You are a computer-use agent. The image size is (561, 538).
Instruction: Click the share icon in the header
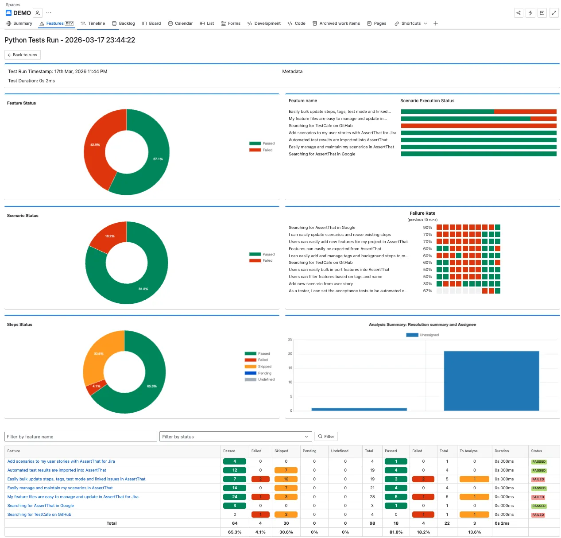pos(518,13)
